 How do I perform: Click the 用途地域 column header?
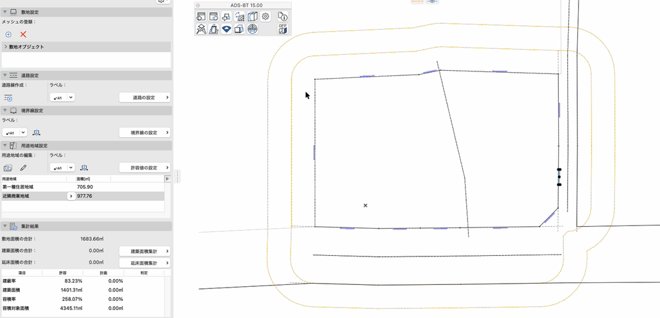(9, 179)
